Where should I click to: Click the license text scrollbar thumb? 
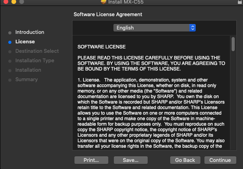tap(233, 44)
